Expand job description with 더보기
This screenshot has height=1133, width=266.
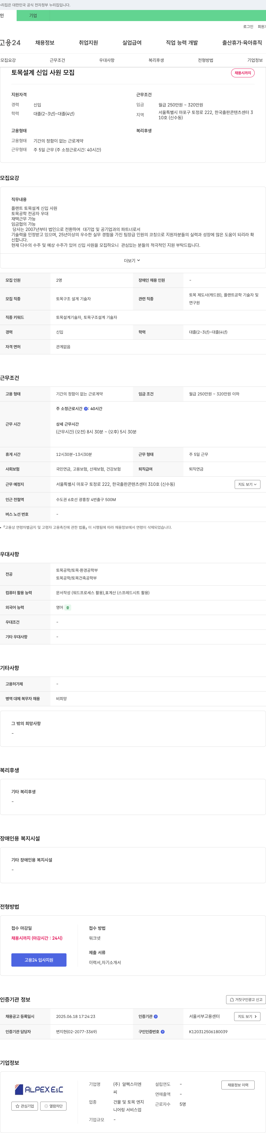tap(132, 261)
